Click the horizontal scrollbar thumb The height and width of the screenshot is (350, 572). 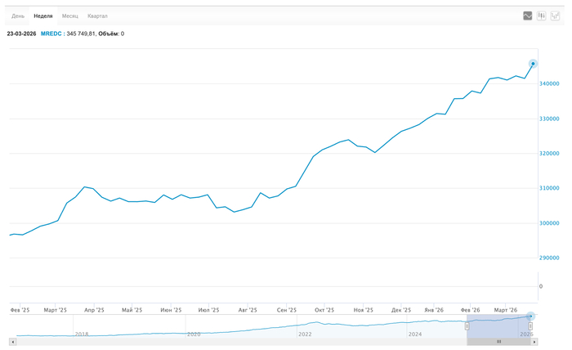click(498, 341)
